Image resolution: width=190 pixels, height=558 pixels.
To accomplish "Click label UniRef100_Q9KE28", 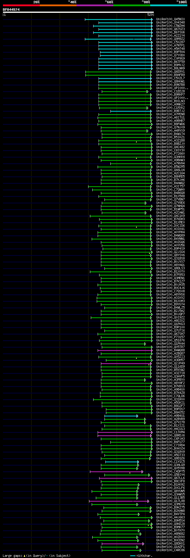I will point(170,524).
